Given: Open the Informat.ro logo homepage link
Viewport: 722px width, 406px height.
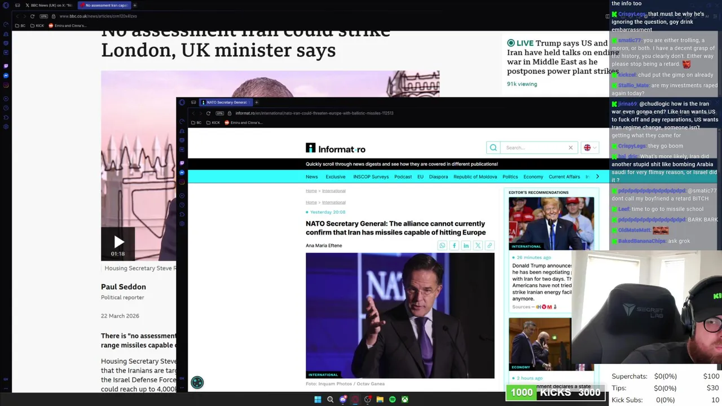Looking at the screenshot, I should pos(336,149).
